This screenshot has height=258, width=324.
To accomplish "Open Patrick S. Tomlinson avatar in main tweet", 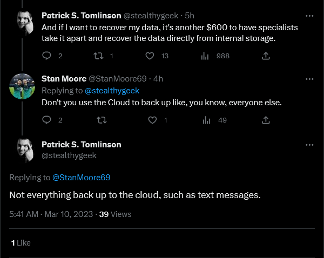I will 25,151.
